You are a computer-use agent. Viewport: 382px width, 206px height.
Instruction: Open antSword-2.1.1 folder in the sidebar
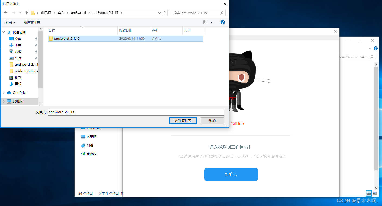(26, 65)
